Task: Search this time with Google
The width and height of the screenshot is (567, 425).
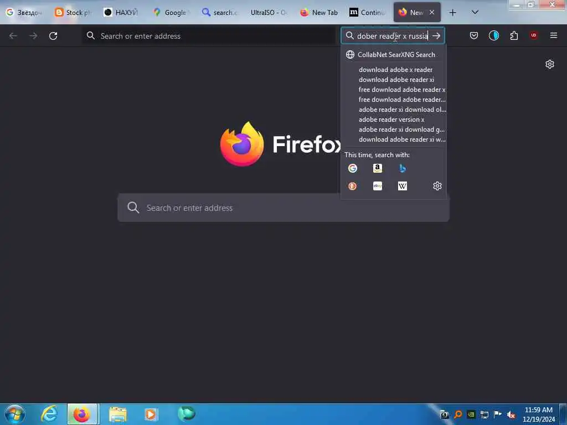Action: point(353,168)
